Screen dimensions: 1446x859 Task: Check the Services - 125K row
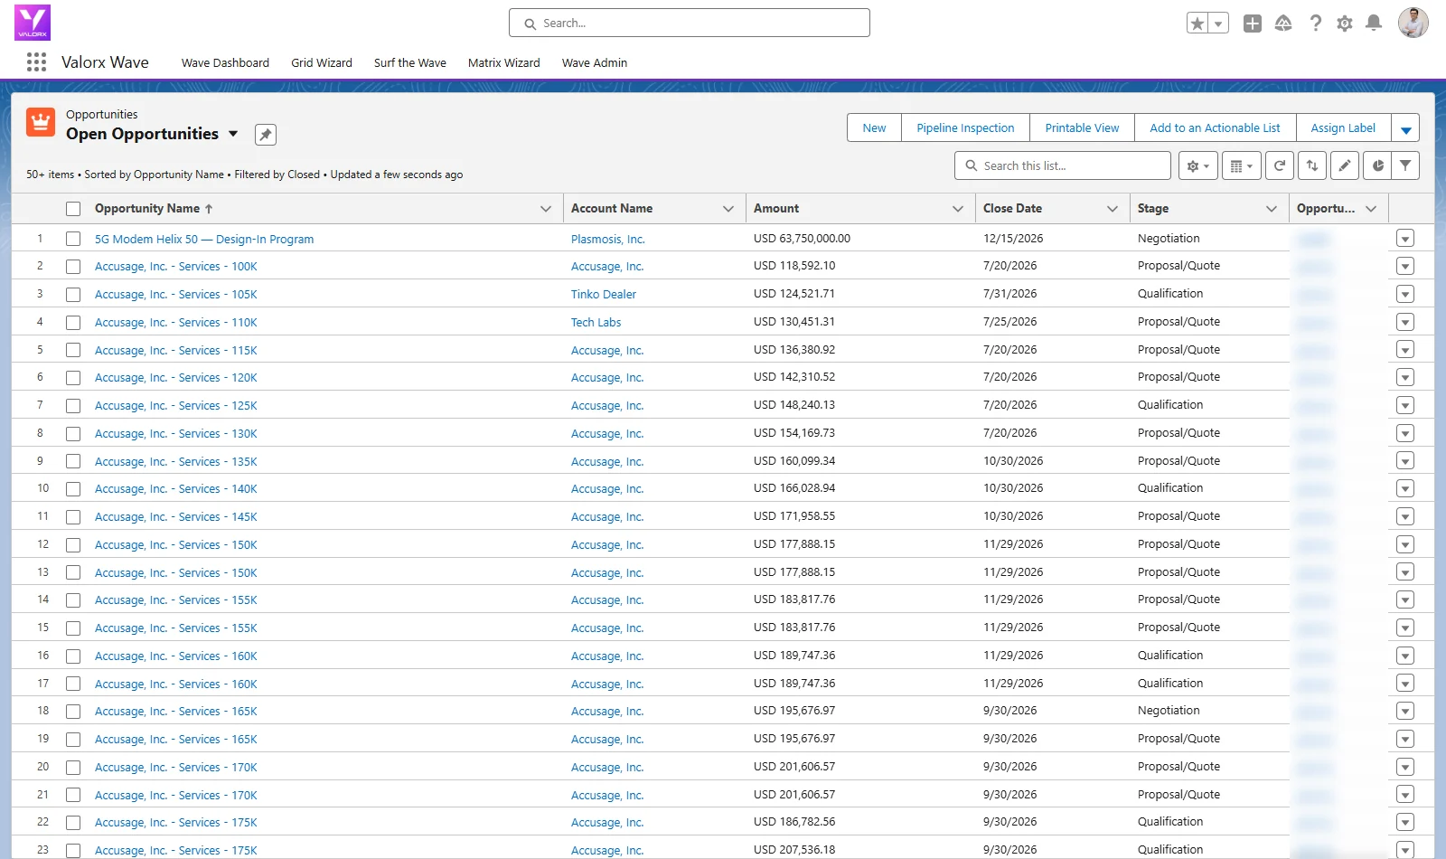coord(73,406)
